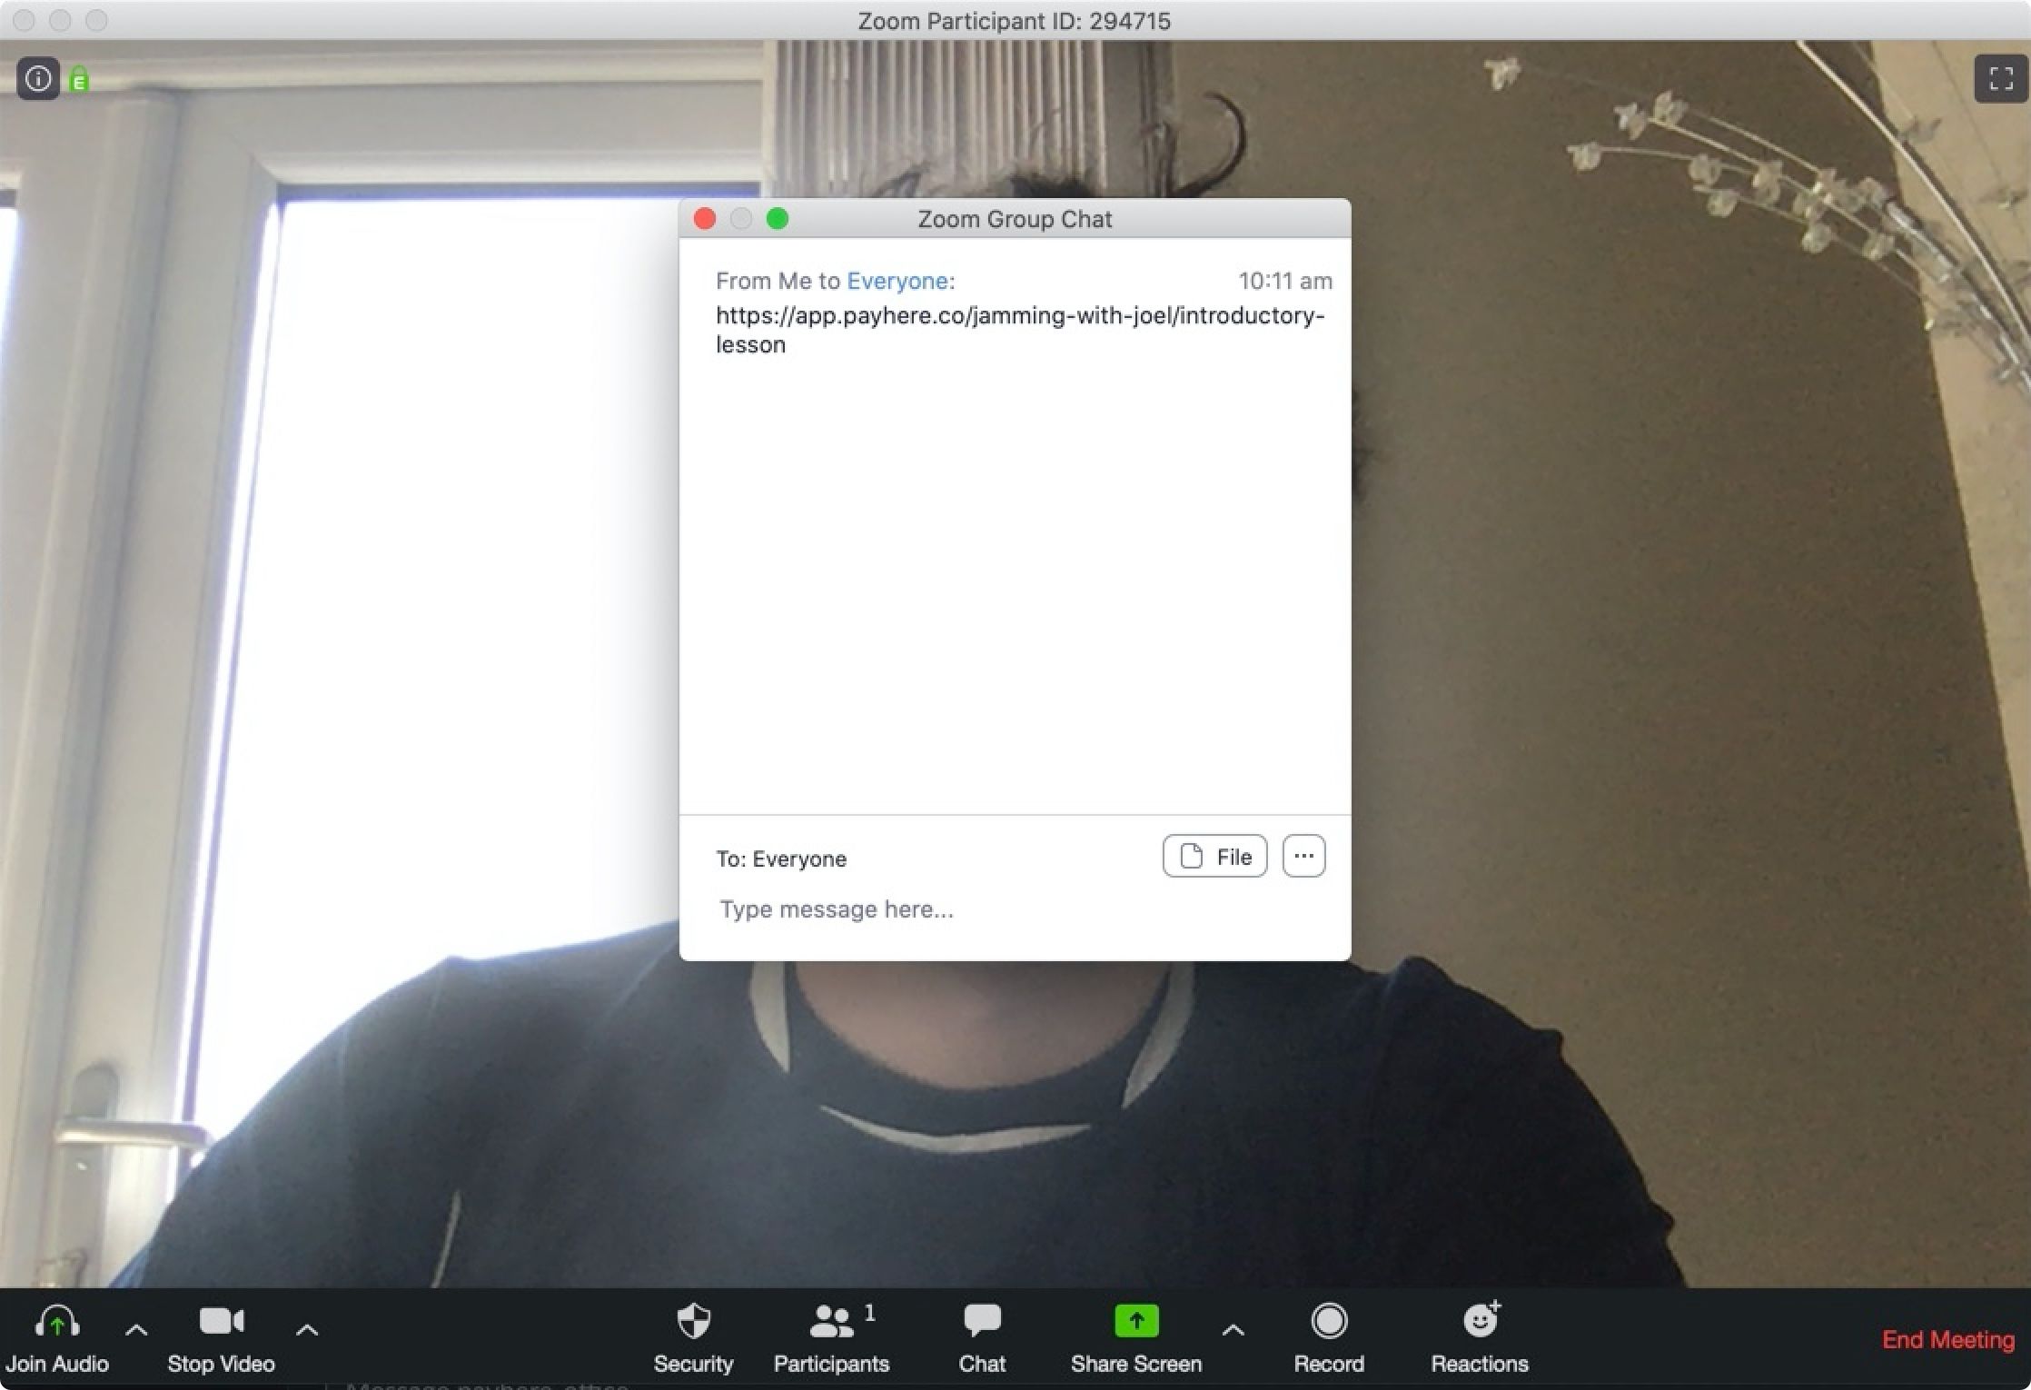This screenshot has height=1390, width=2031.
Task: Expand audio options arrow
Action: [x=136, y=1330]
